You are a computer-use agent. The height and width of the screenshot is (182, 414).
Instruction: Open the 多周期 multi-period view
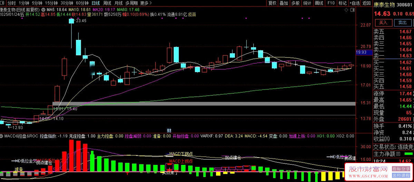132,3
